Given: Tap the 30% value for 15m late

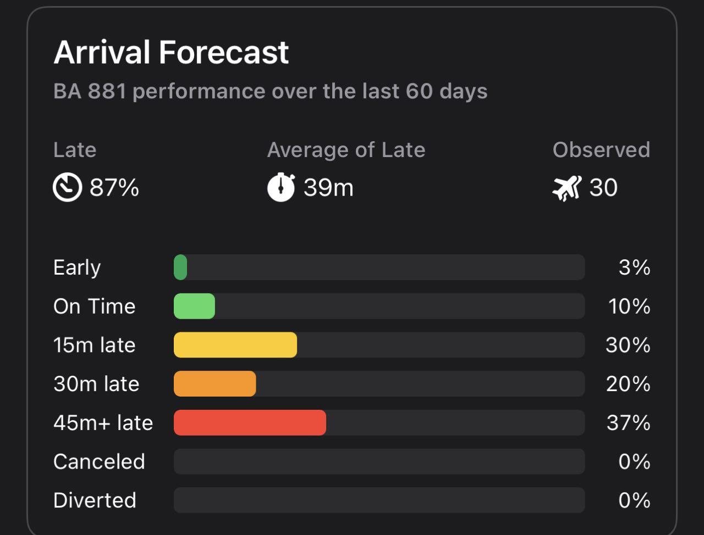Looking at the screenshot, I should click(x=628, y=345).
